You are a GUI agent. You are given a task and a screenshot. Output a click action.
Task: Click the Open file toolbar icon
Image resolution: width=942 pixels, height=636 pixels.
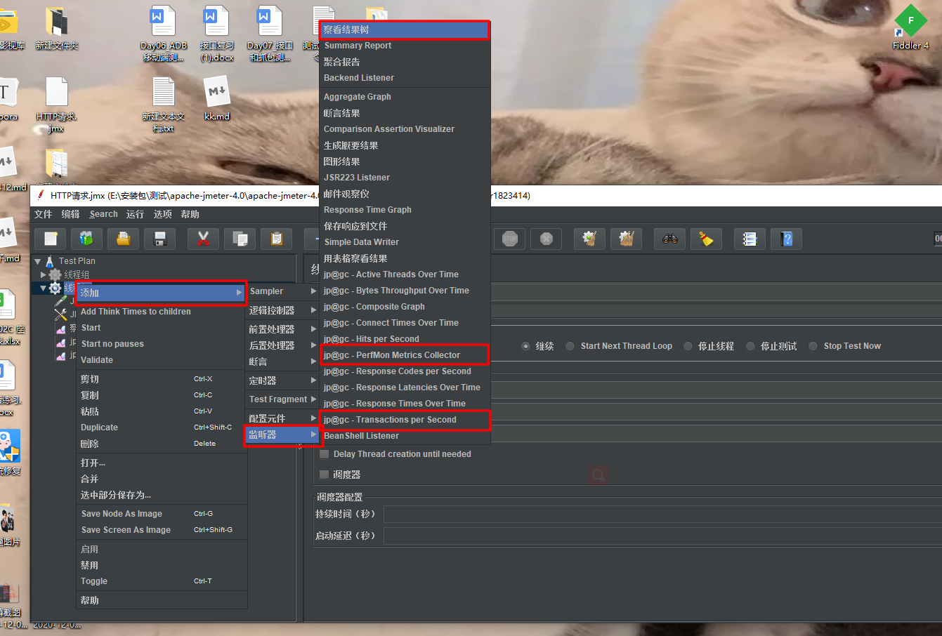[x=123, y=239]
